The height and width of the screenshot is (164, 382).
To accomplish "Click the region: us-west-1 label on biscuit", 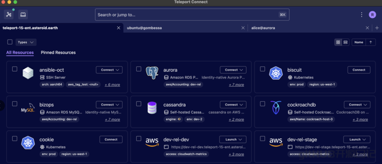I will tap(322, 85).
